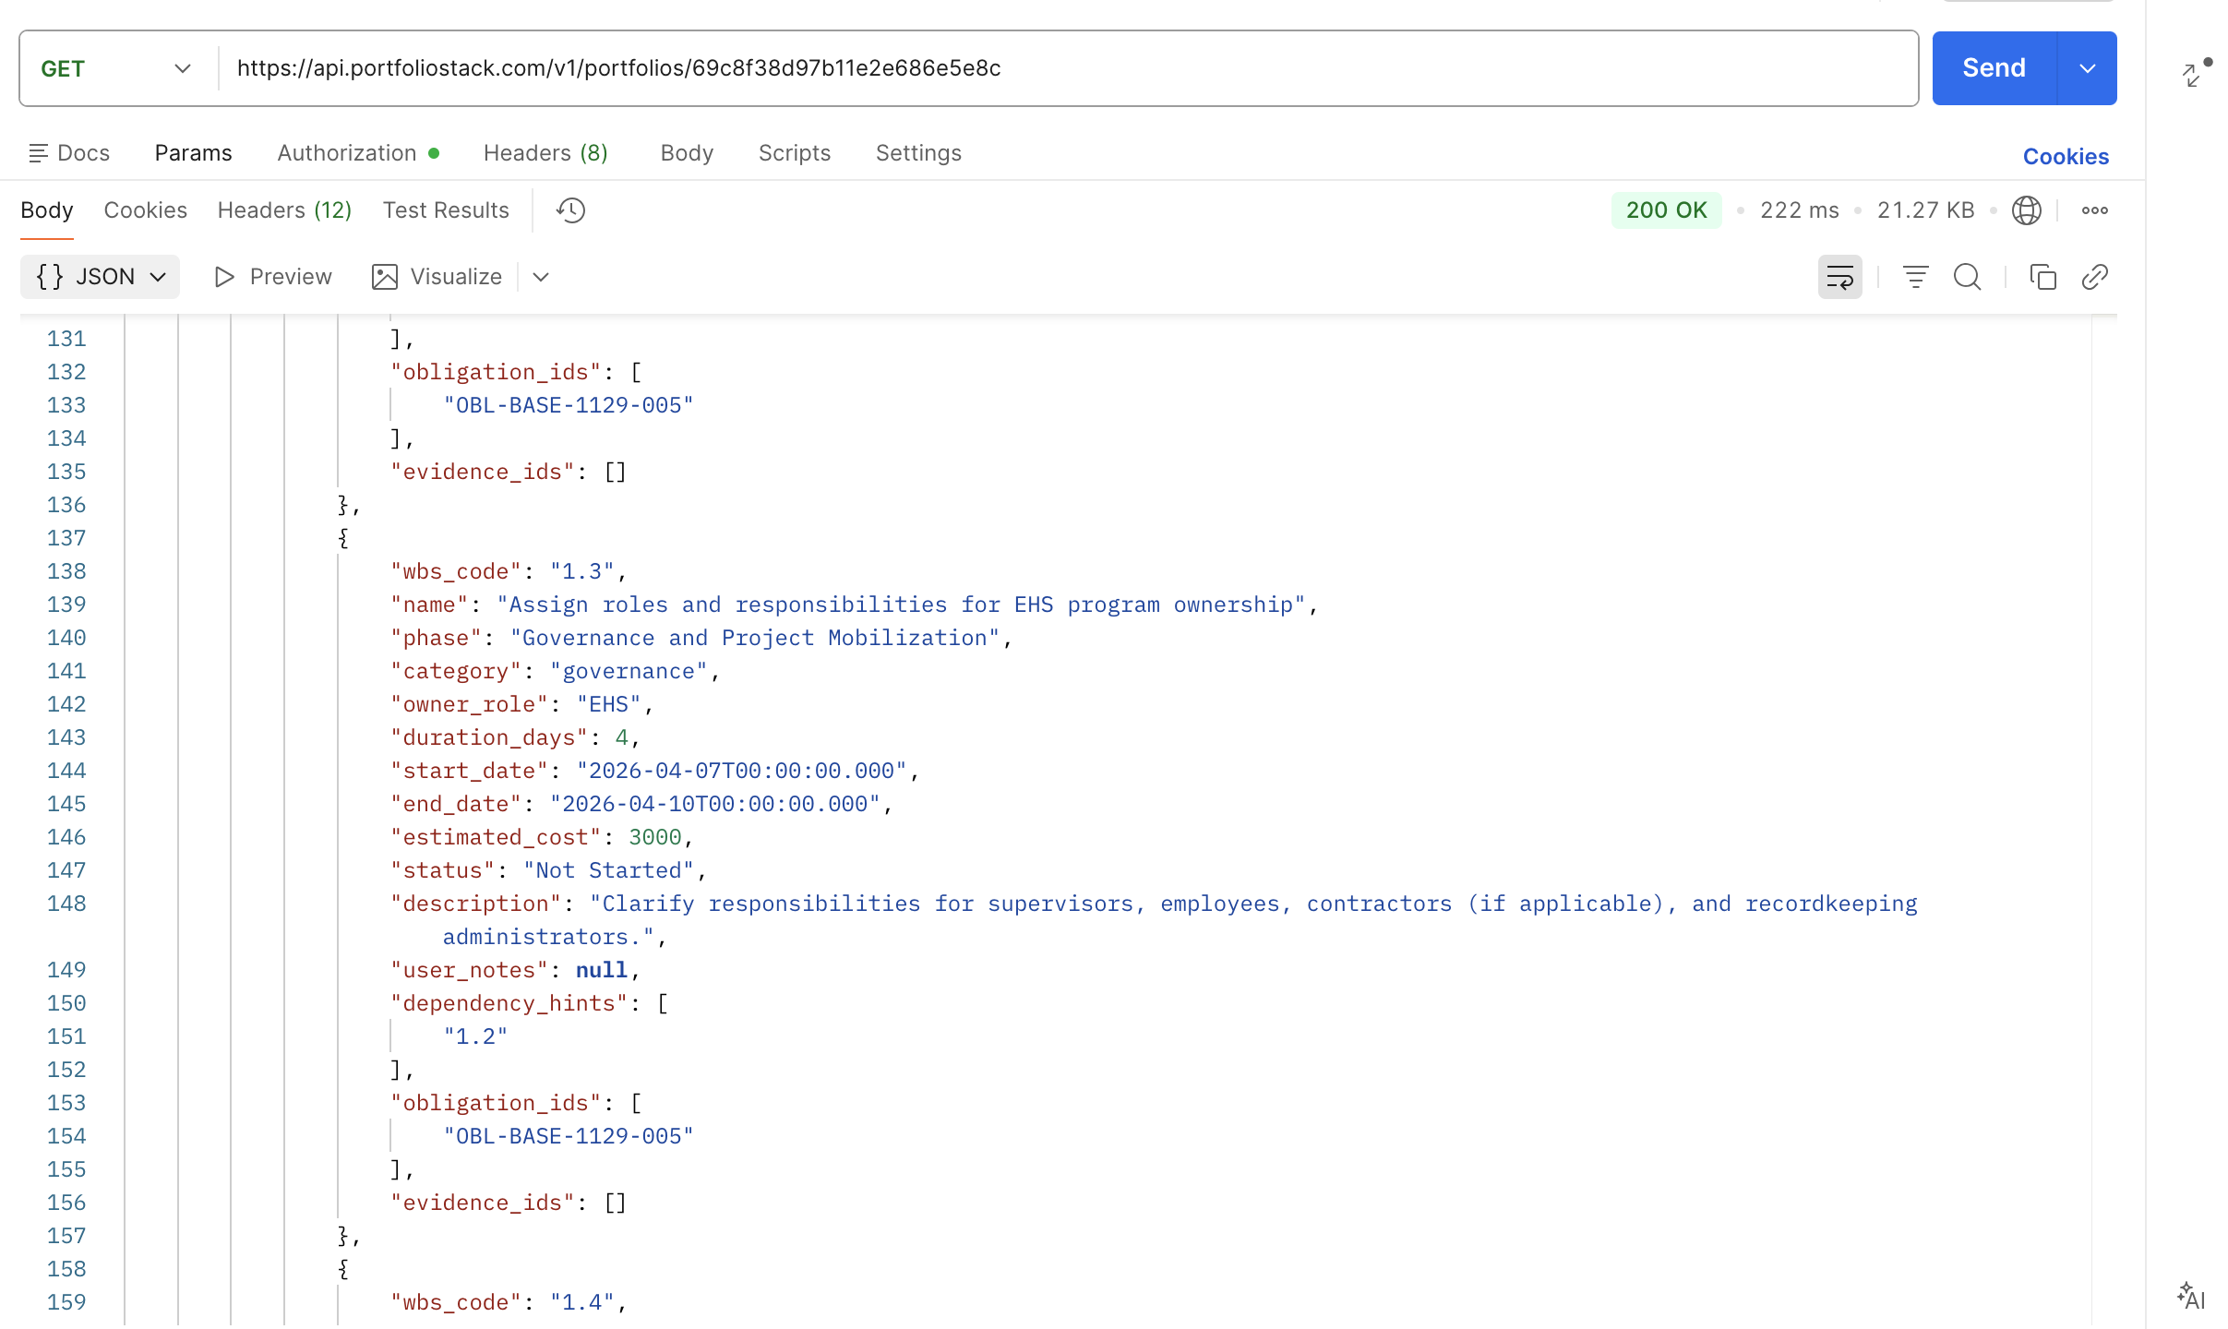Open the Settings tab
This screenshot has width=2228, height=1329.
click(x=918, y=153)
